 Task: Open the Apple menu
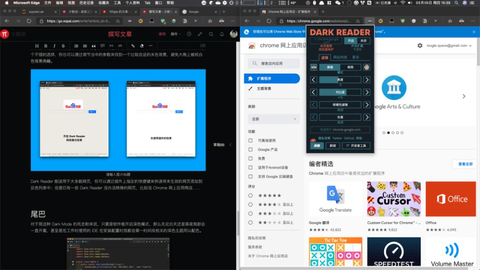tap(6, 3)
